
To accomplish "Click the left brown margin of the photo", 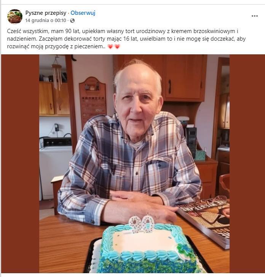I will point(20,164).
